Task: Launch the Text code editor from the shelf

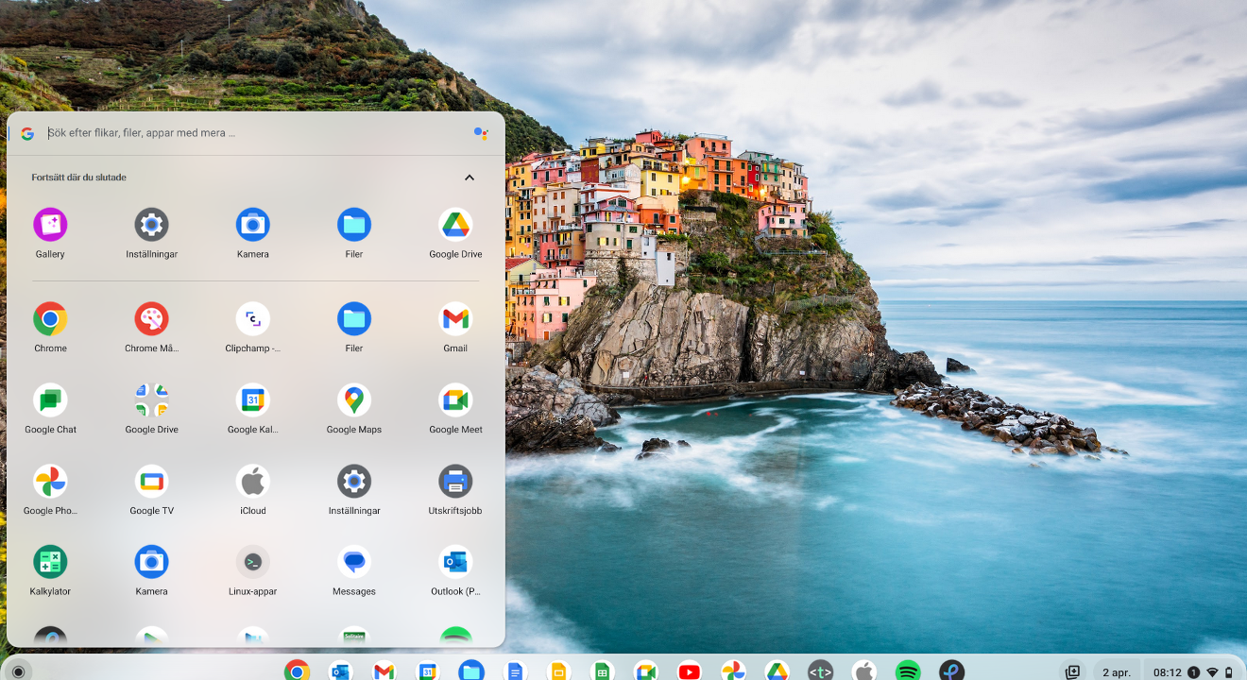Action: coord(820,671)
